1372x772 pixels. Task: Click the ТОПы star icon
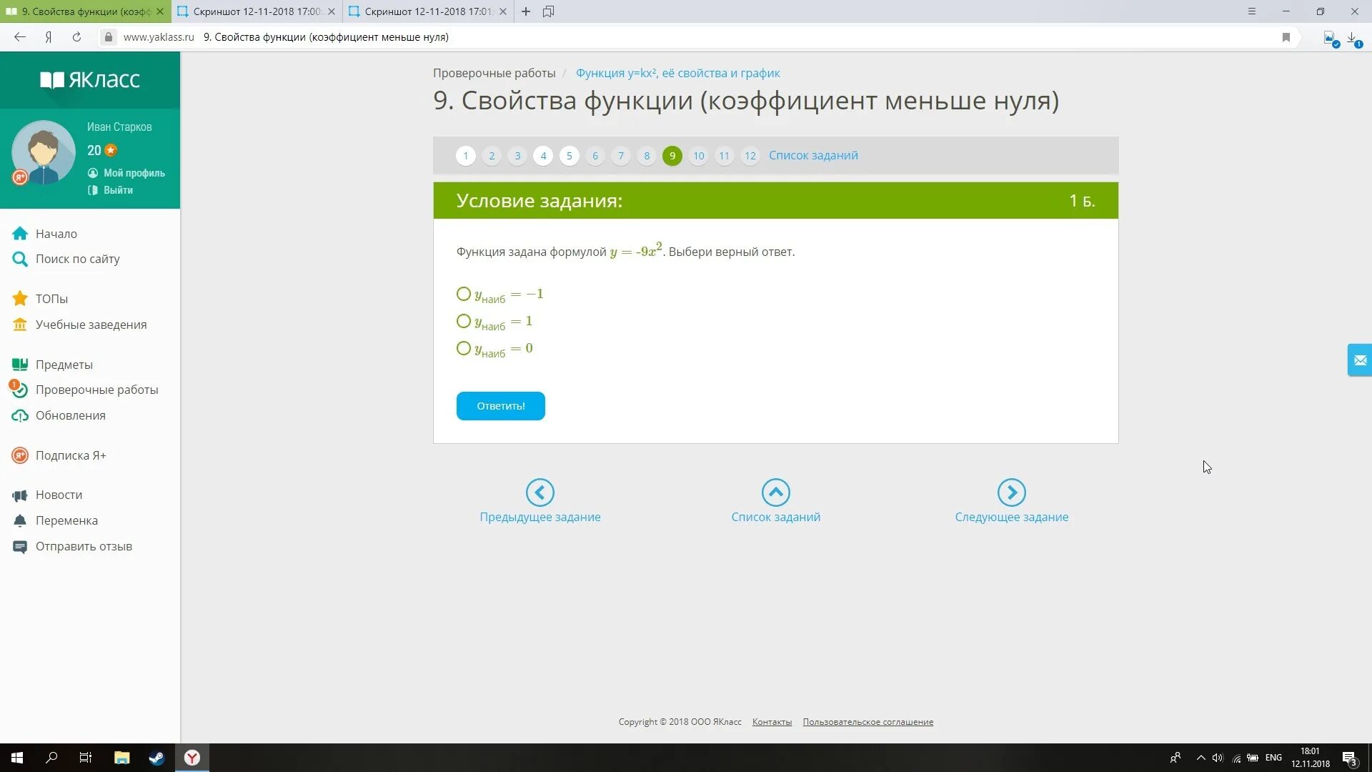20,299
